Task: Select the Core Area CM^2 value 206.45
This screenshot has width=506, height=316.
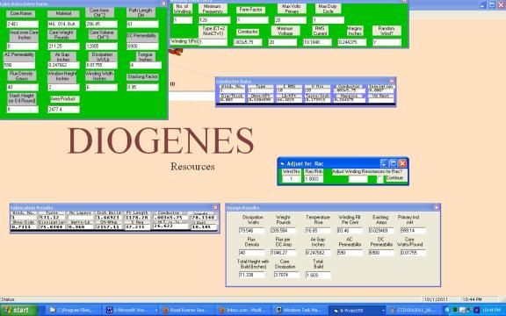Action: click(101, 25)
